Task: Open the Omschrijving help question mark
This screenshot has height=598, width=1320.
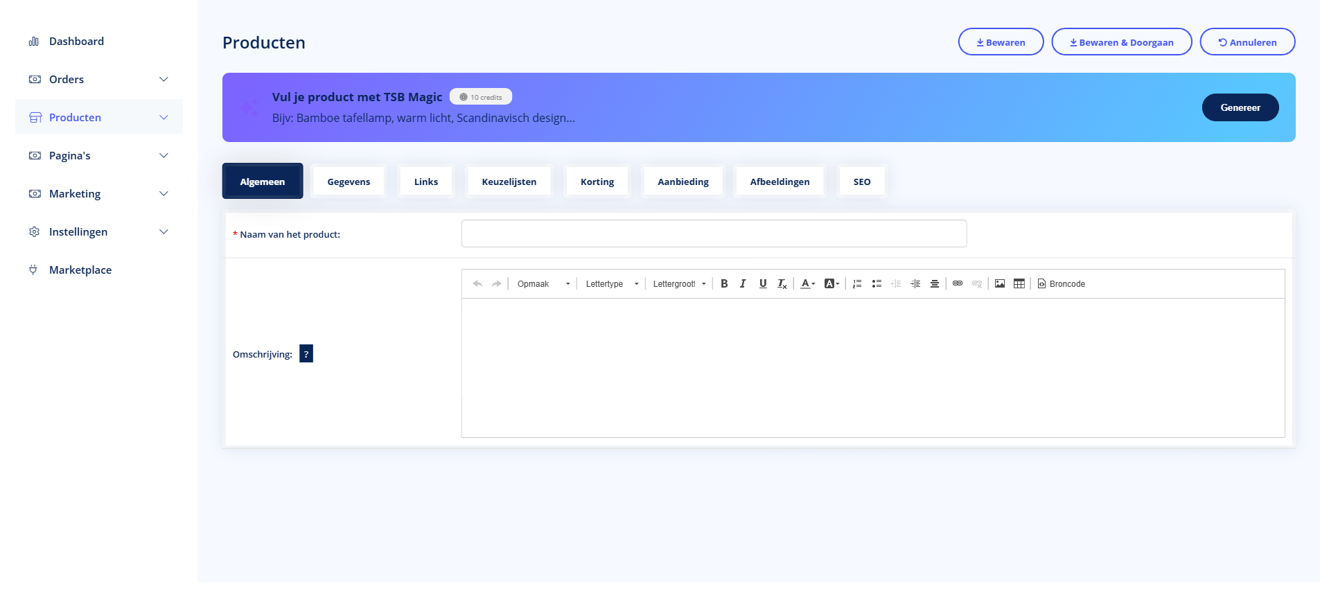Action: coord(306,354)
